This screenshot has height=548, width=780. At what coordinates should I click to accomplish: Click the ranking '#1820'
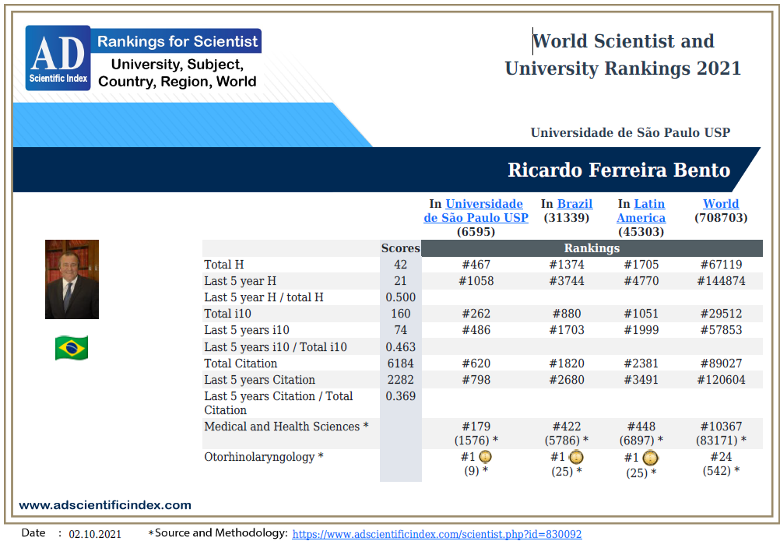pyautogui.click(x=567, y=364)
